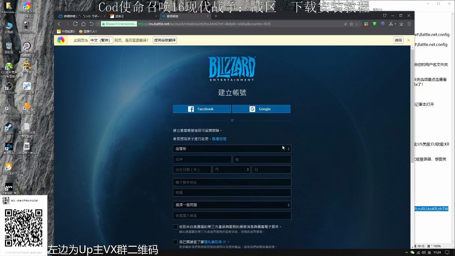Image resolution: width=455 pixels, height=256 pixels.
Task: Open the translate language dropdown 中文（繁体）
Action: [x=101, y=40]
